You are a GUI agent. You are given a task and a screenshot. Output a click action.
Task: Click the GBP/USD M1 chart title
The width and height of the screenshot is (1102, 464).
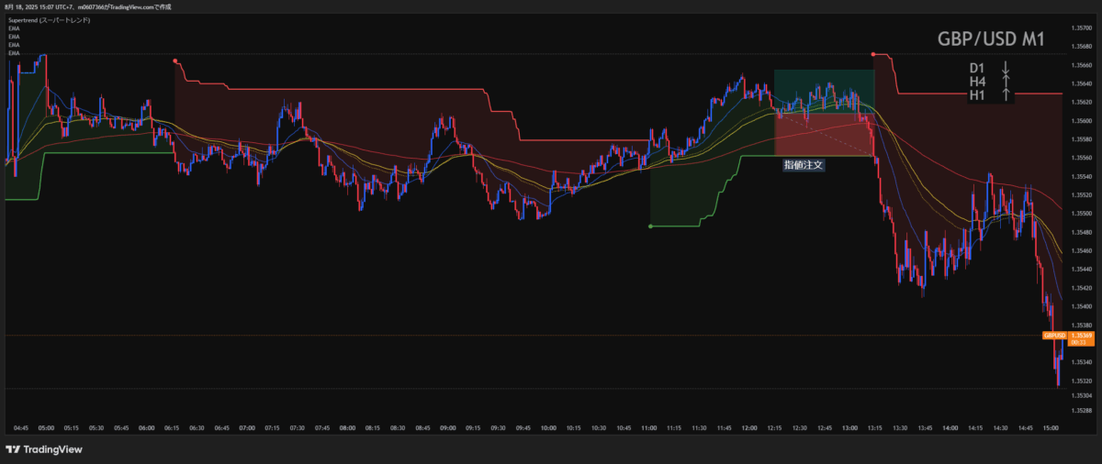[990, 39]
